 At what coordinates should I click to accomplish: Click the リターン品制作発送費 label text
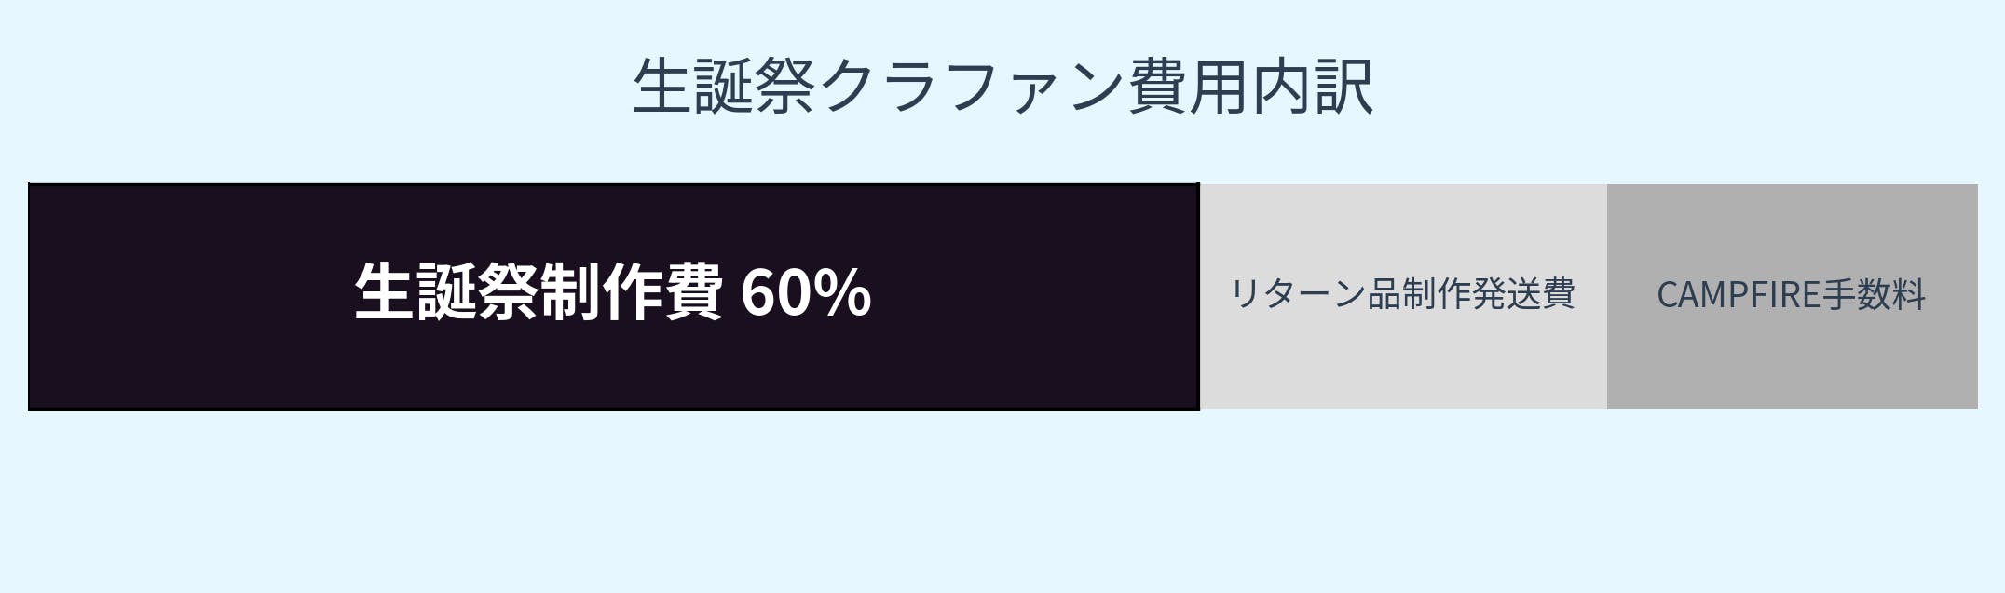click(x=1402, y=294)
